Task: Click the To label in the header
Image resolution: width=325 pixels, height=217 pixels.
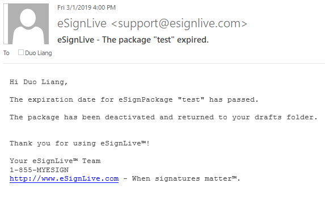Action: [6, 53]
